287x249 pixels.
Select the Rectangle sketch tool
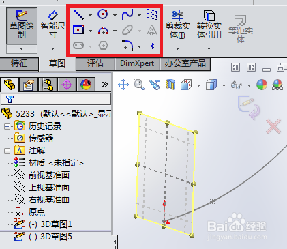[x=78, y=30]
